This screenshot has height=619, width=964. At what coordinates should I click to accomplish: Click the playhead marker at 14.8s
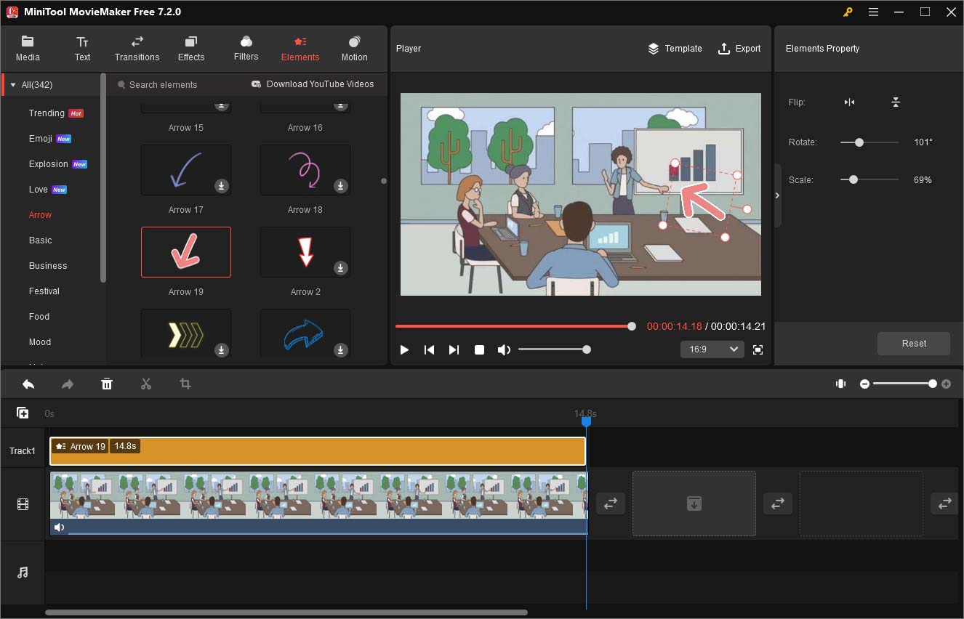[587, 421]
